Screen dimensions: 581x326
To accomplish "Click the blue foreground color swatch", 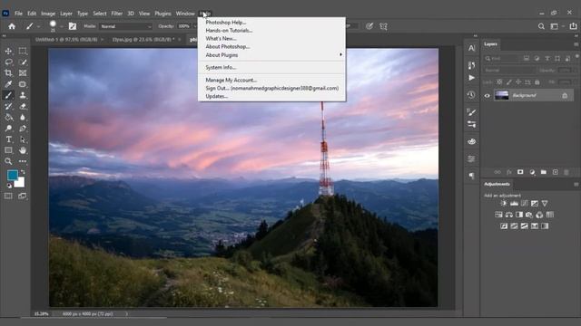I will click(x=12, y=175).
